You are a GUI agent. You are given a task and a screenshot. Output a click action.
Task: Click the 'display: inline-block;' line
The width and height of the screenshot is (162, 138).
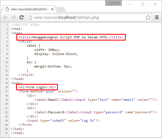point(56,54)
